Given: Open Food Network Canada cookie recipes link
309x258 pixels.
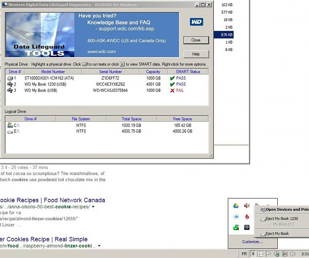Looking at the screenshot, I should click(52, 200).
